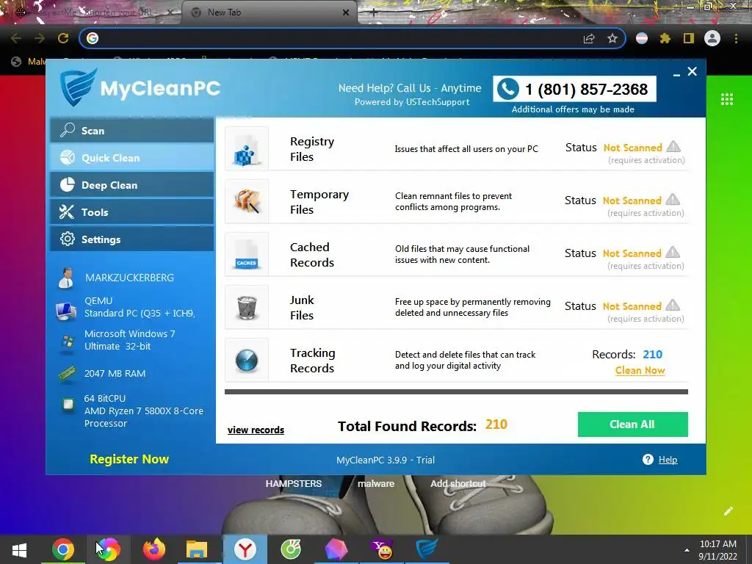Bookmark this tab with the star icon
The width and height of the screenshot is (752, 564).
click(x=612, y=38)
